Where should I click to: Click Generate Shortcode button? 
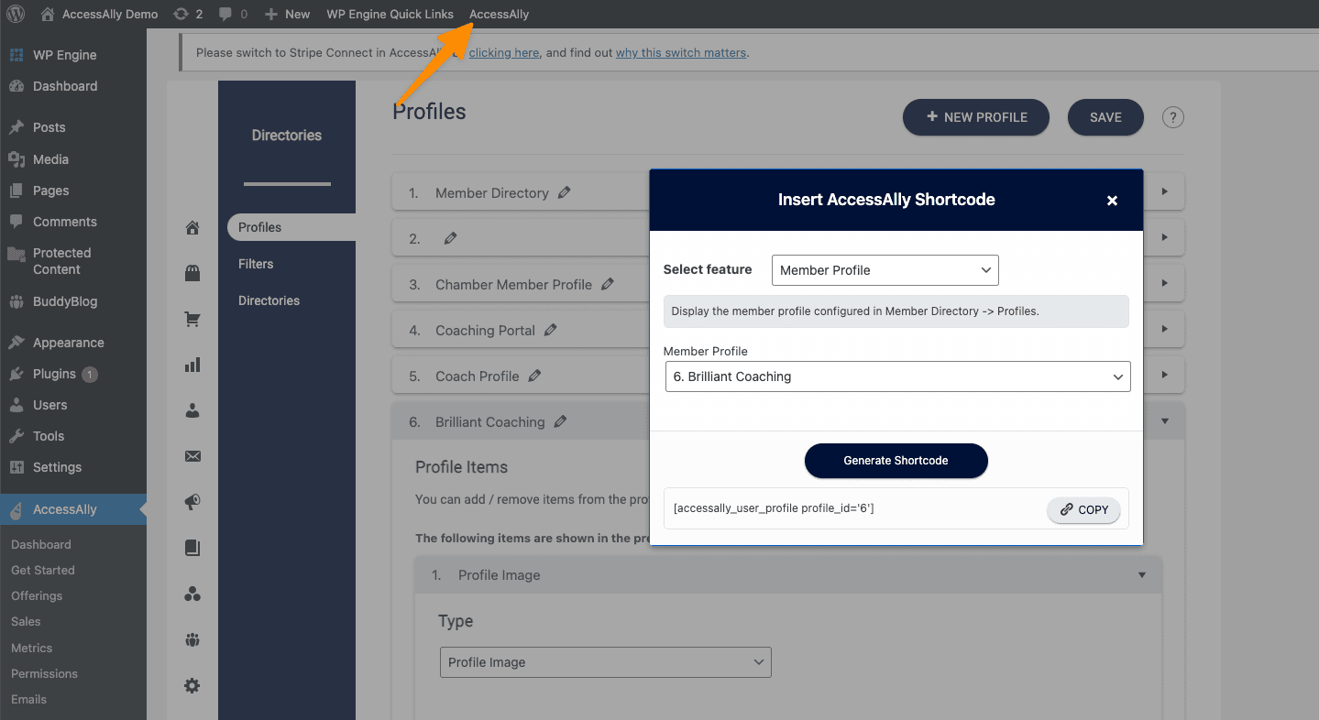(896, 461)
